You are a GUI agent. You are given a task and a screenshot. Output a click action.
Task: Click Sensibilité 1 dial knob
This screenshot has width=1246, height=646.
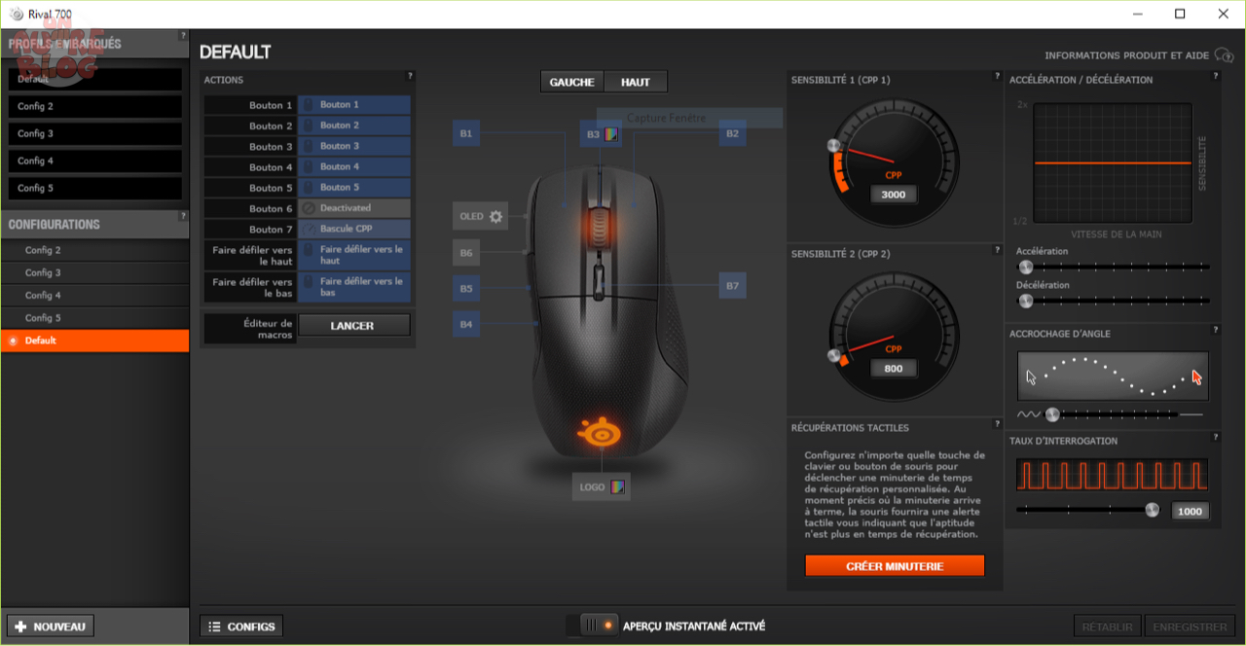833,145
